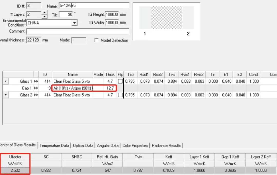Click the Gap 1 thickness cell 12.7

coord(110,88)
